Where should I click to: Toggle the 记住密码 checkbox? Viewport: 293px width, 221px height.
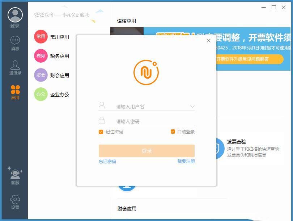pyautogui.click(x=101, y=132)
